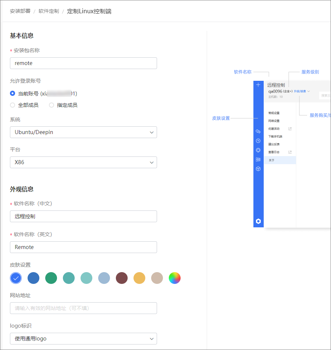Navigate to 软件定制 breadcrumb item

click(x=49, y=11)
